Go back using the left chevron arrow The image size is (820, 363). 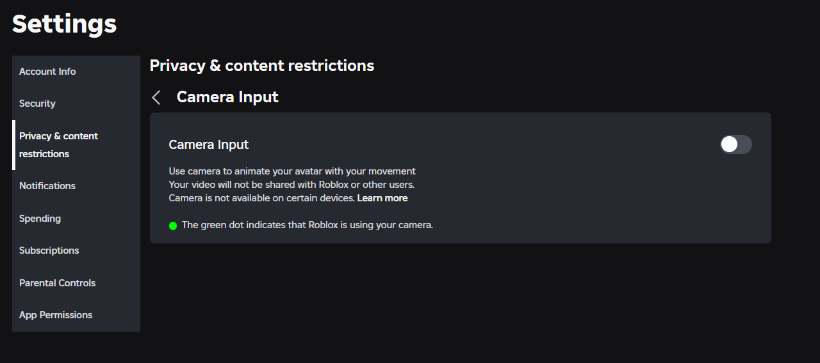[156, 97]
